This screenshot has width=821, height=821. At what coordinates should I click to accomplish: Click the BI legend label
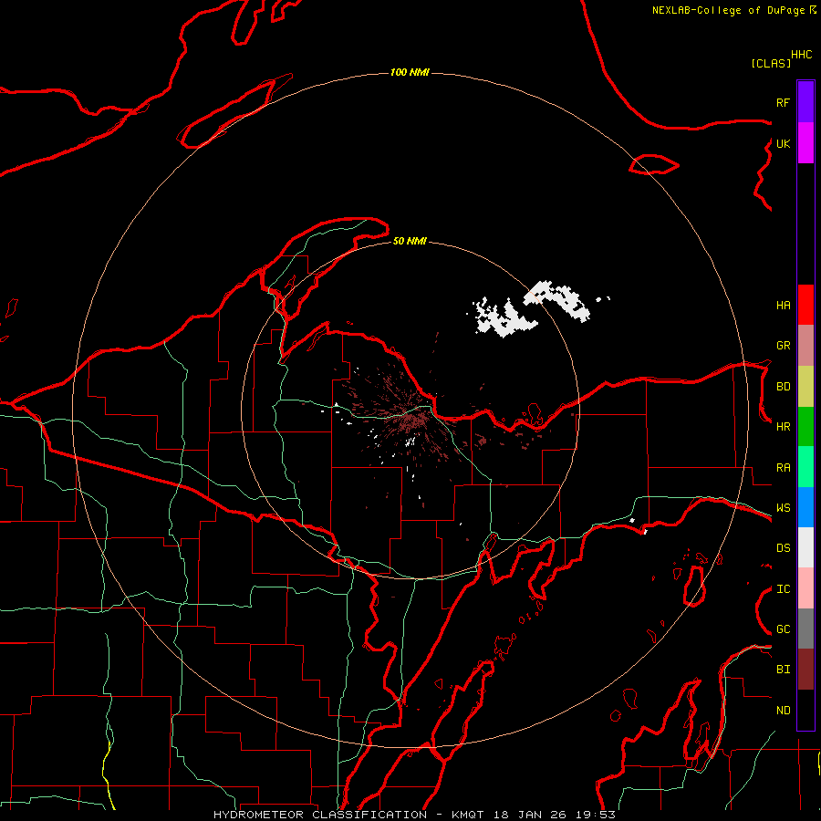[x=783, y=670]
